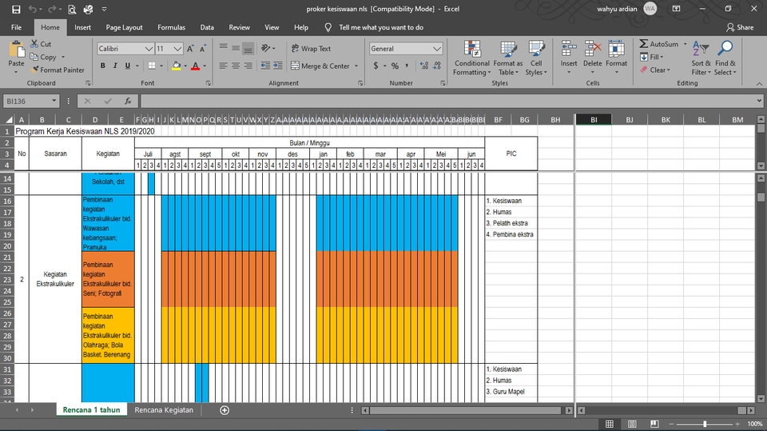767x431 pixels.
Task: Click Tell me what you want to do
Action: click(381, 27)
